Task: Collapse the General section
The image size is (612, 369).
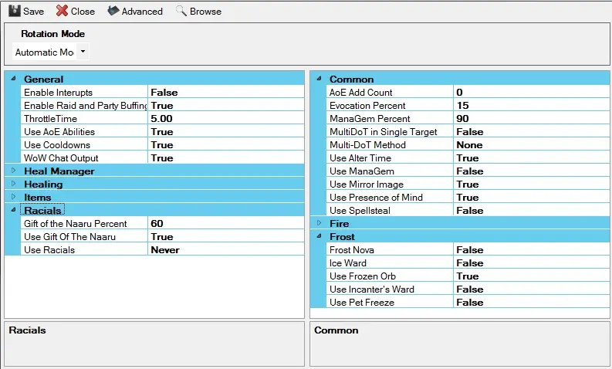Action: point(13,79)
